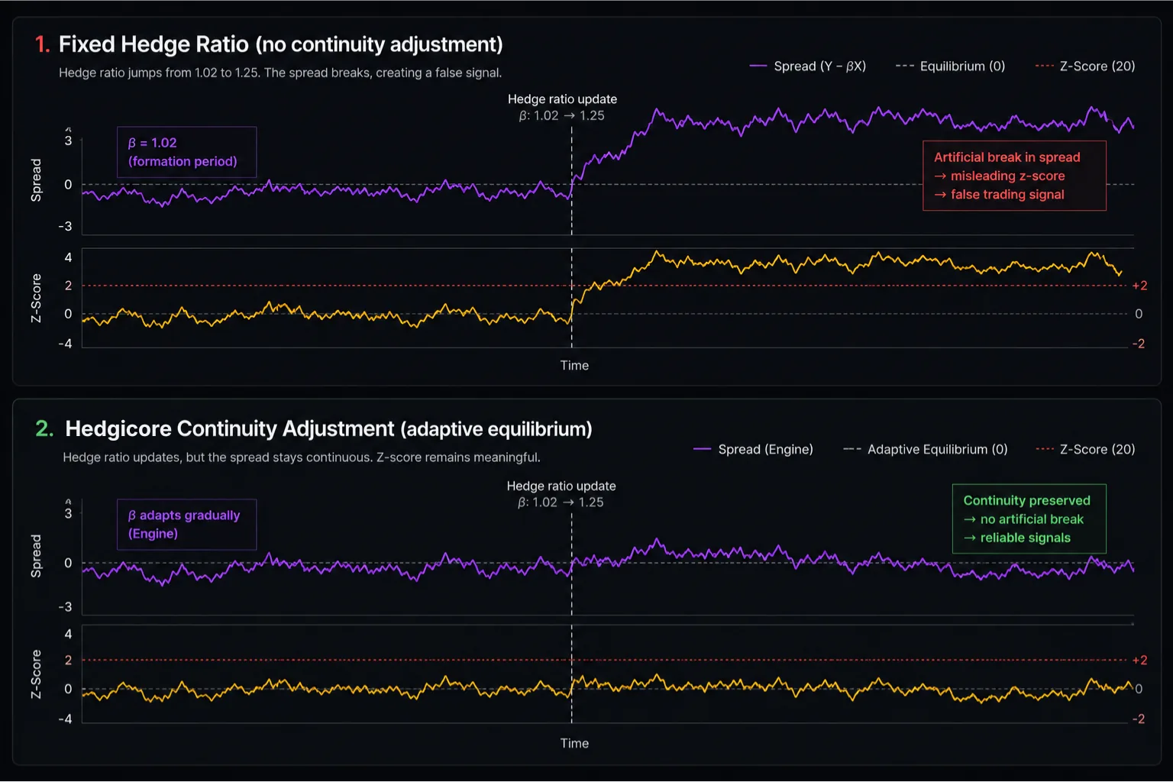Click 'Hedge ratio update' label in Fixed Hedge Ratio chart
The height and width of the screenshot is (782, 1173).
(562, 99)
